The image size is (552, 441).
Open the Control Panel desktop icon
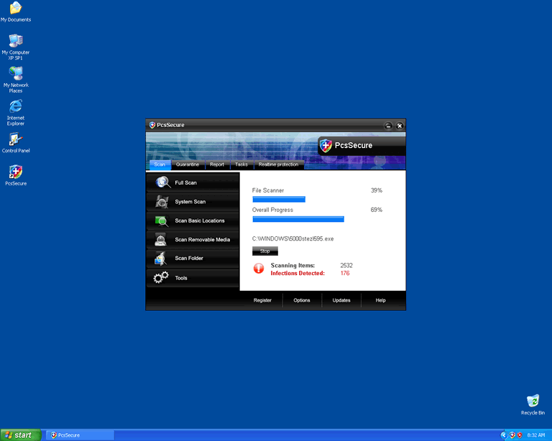click(x=16, y=139)
